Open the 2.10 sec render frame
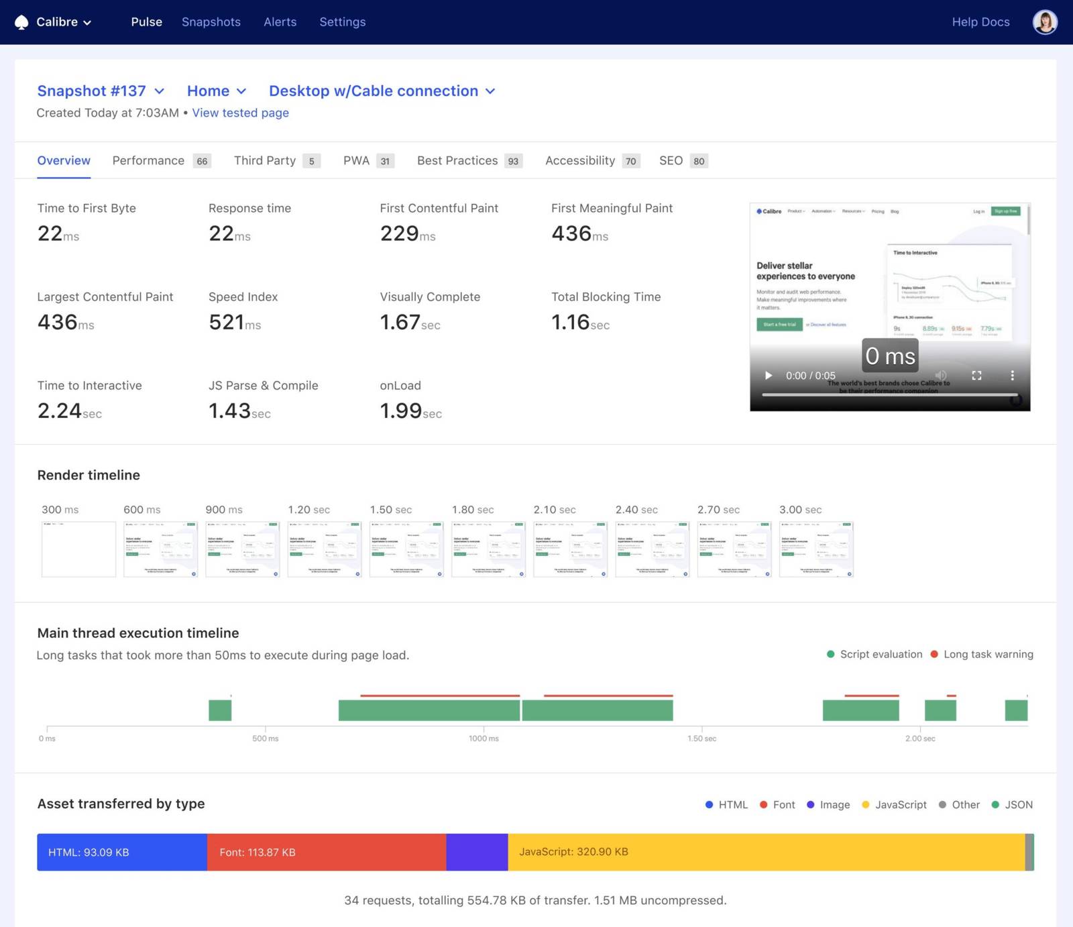 pyautogui.click(x=570, y=549)
